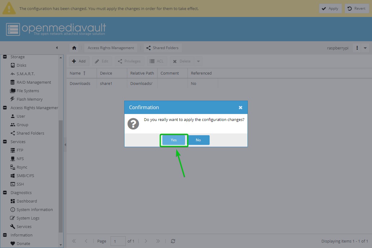Click the page number input field
The width and height of the screenshot is (372, 248).
coord(118,241)
